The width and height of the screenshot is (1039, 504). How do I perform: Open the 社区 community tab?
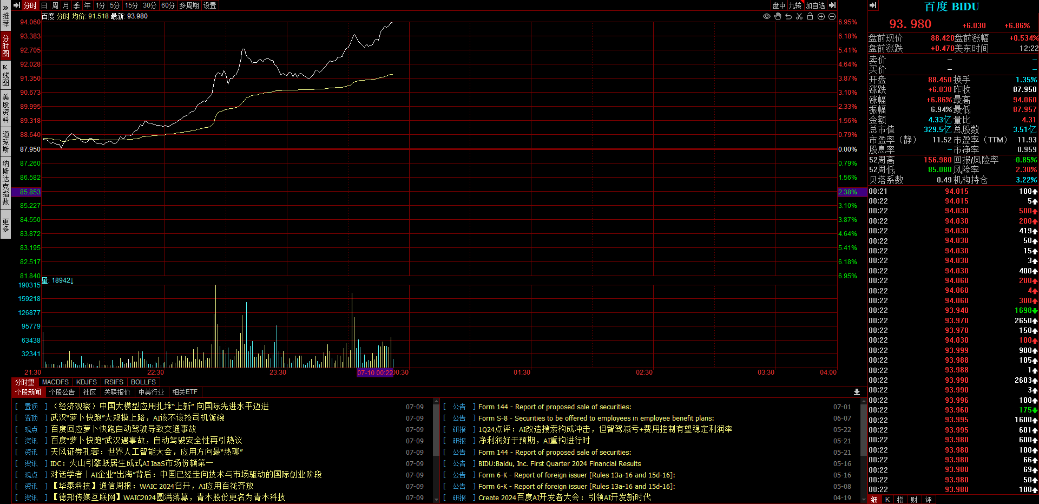coord(90,392)
